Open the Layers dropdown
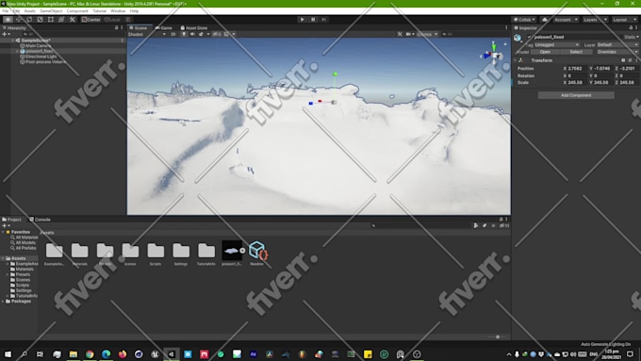Image resolution: width=641 pixels, height=361 pixels. pyautogui.click(x=595, y=19)
